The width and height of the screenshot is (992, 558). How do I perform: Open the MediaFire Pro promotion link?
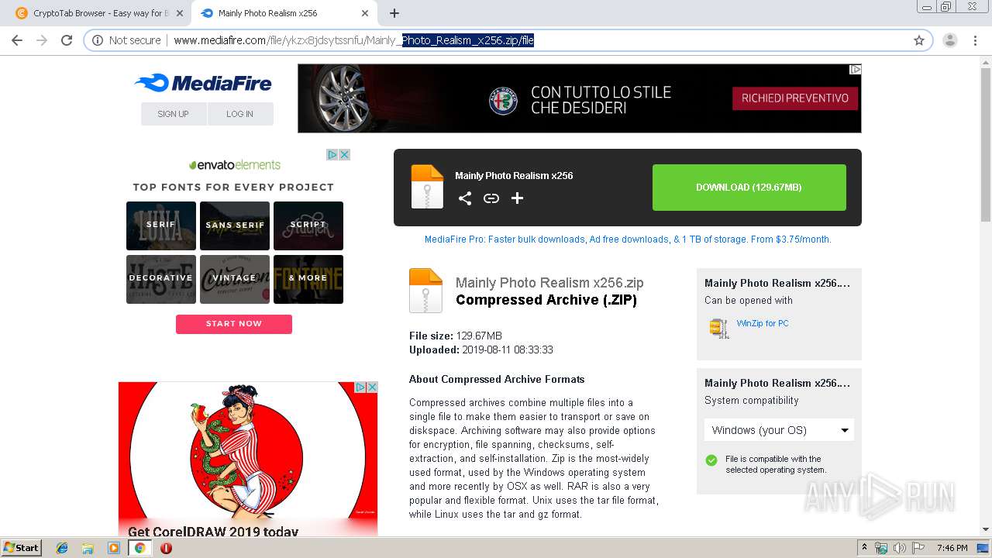pos(628,239)
